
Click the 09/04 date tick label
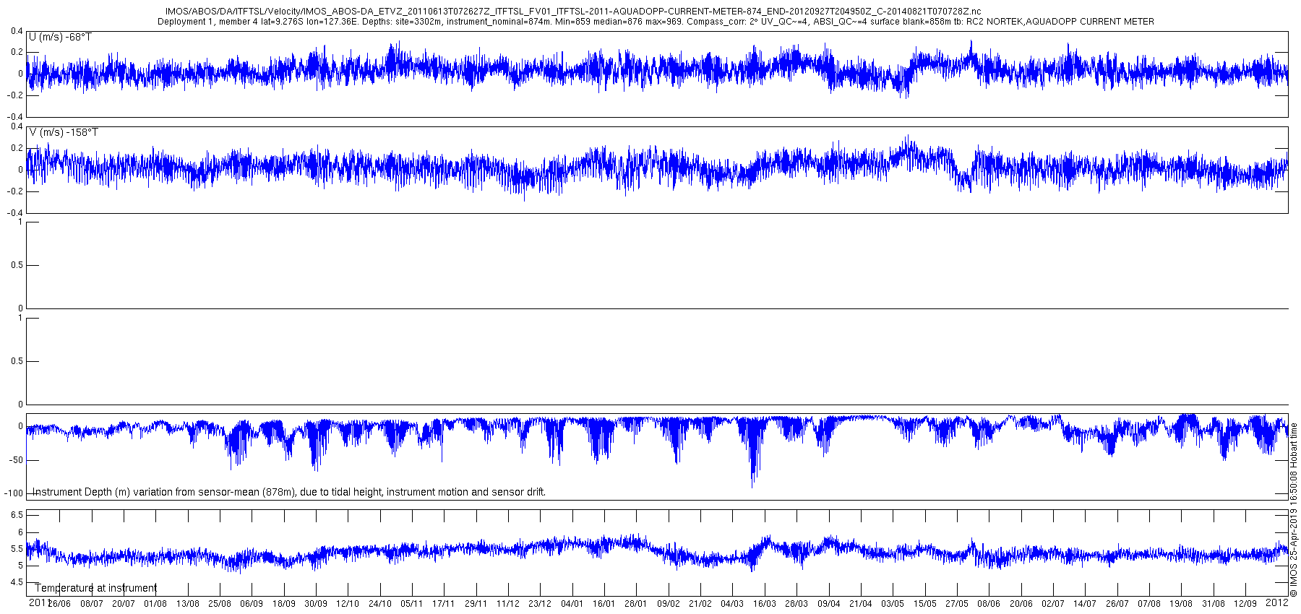829,603
